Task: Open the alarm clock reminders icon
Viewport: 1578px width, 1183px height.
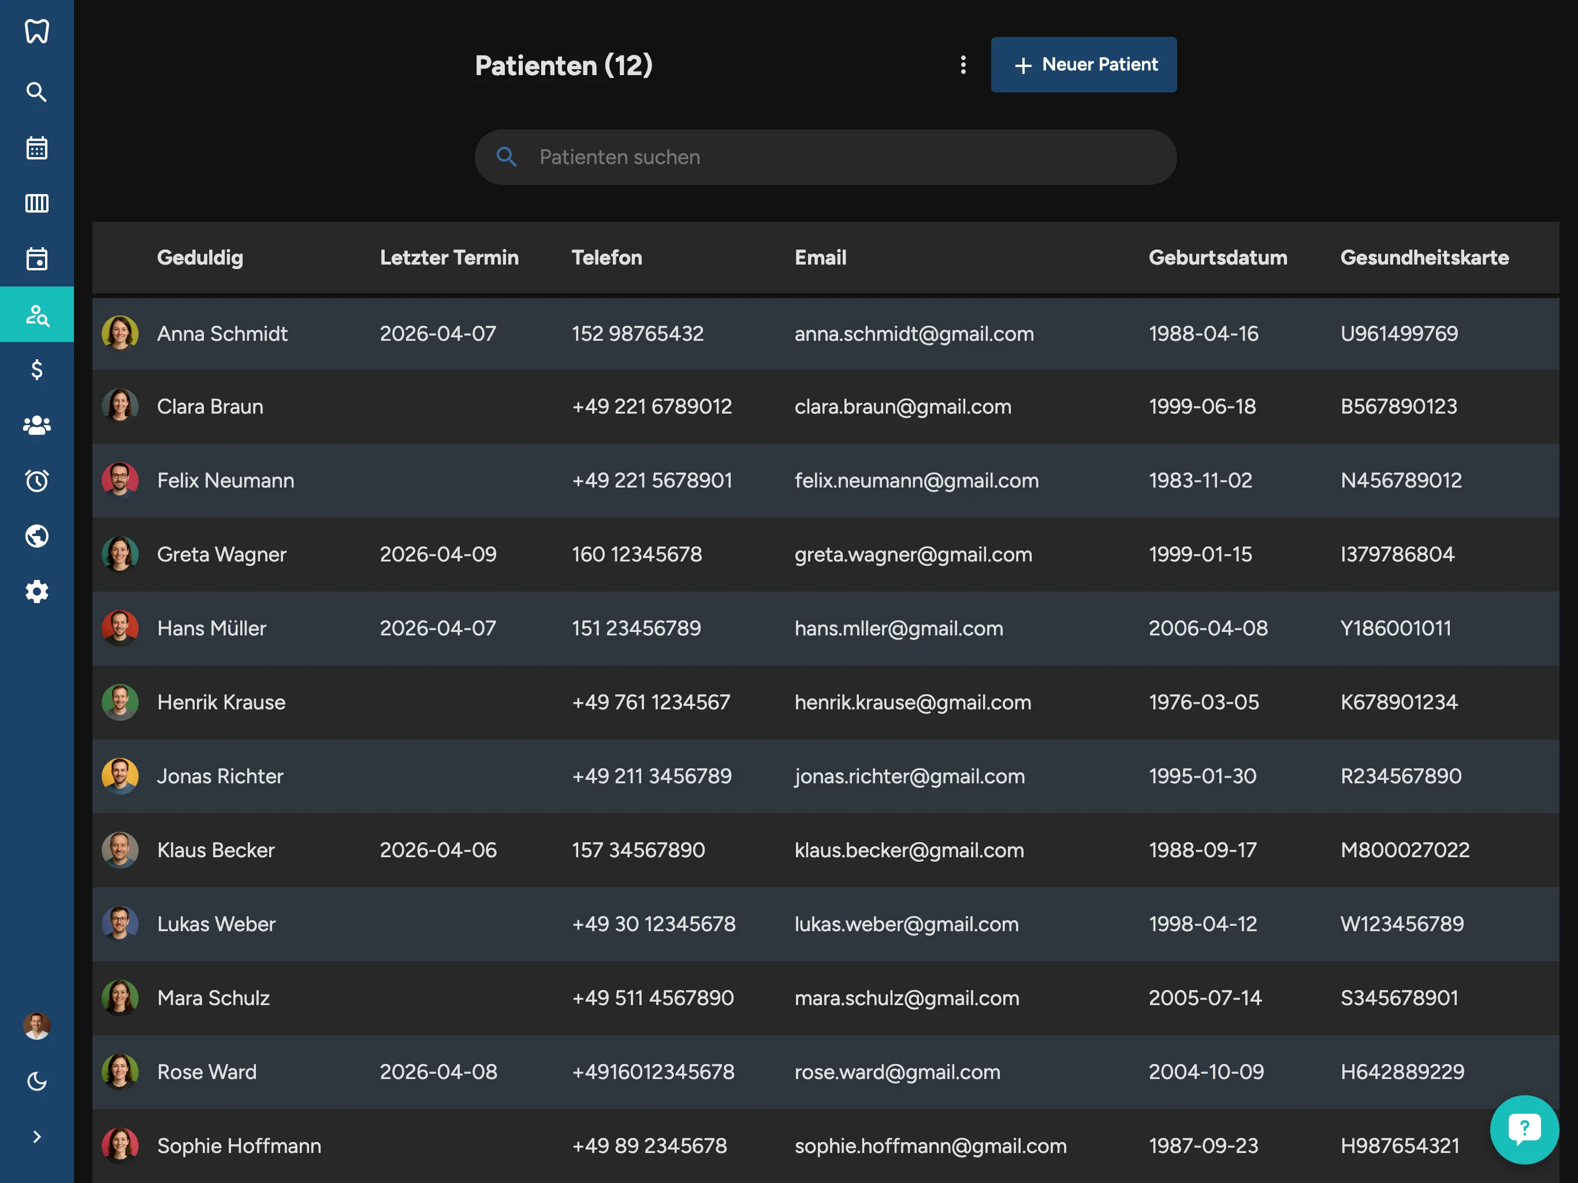Action: point(36,480)
